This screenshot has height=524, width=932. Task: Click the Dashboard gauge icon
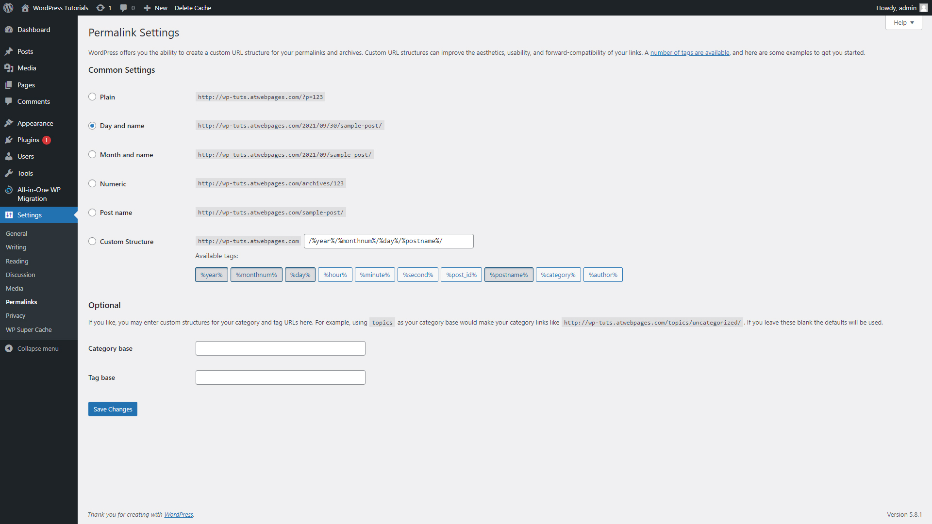click(9, 30)
